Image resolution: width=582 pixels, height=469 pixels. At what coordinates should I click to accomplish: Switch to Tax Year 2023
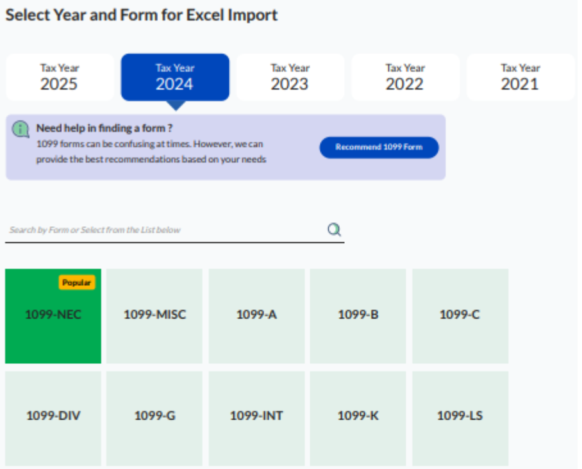(290, 77)
